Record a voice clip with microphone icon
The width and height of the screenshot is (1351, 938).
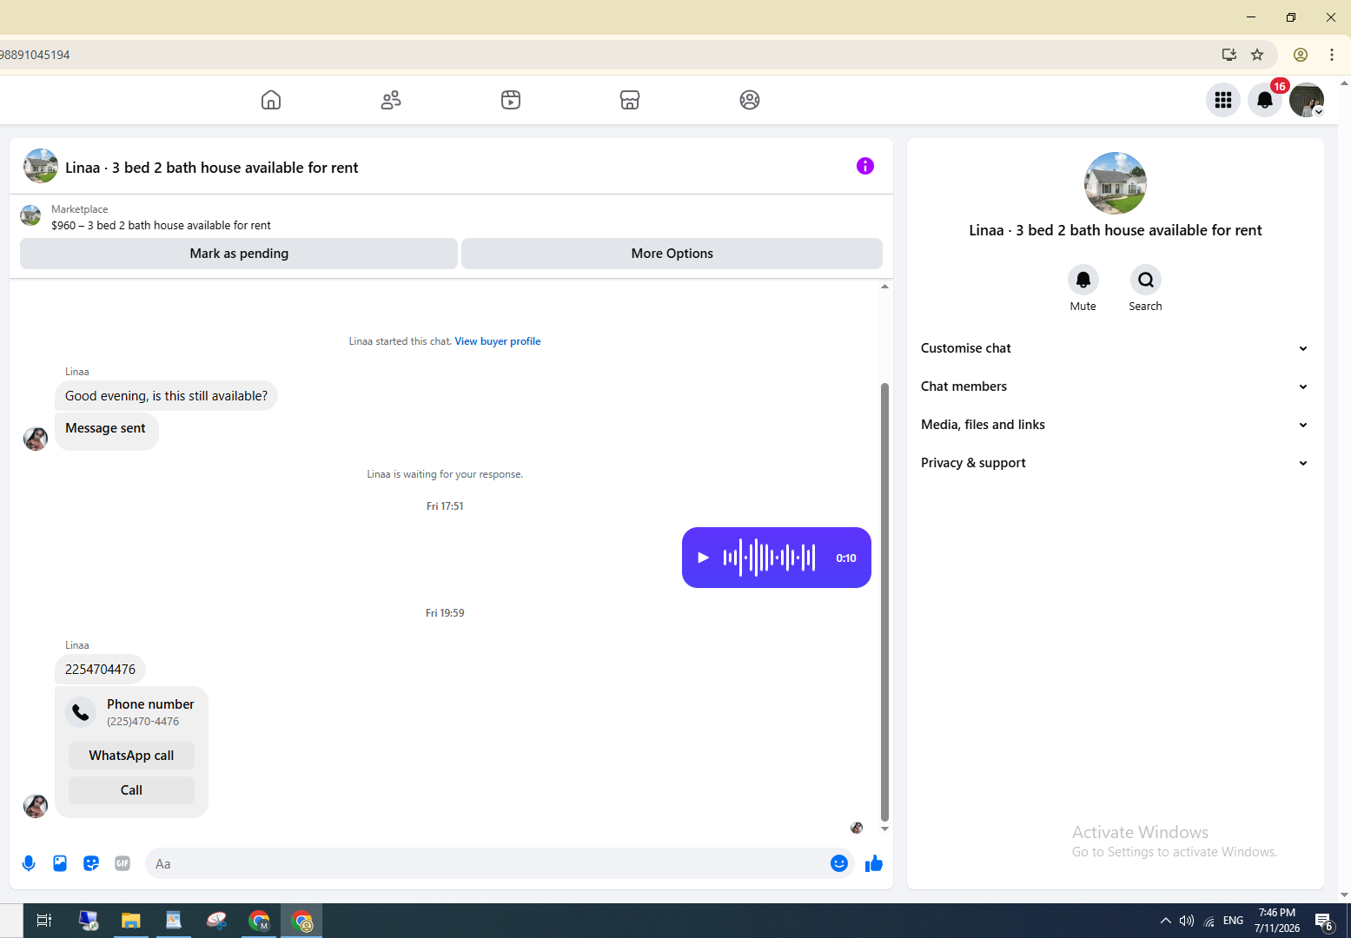[x=29, y=863]
